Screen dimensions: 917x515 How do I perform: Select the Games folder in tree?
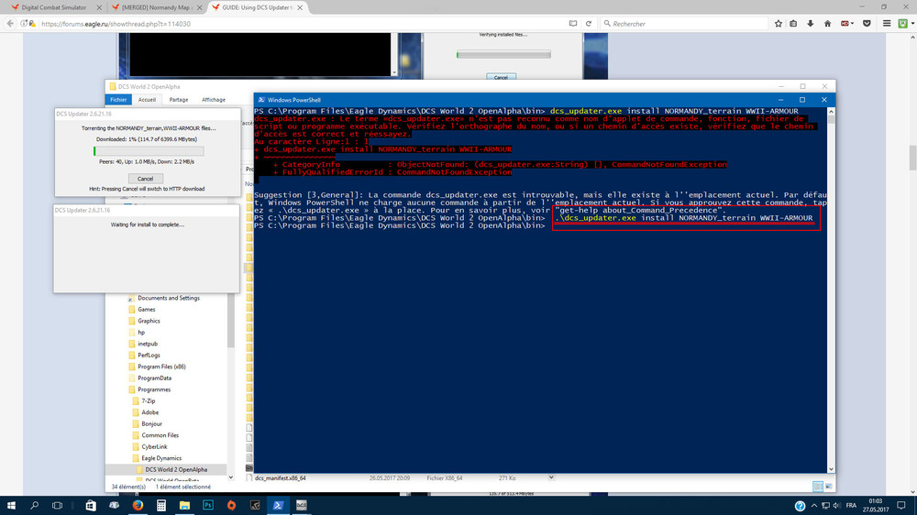coord(146,309)
